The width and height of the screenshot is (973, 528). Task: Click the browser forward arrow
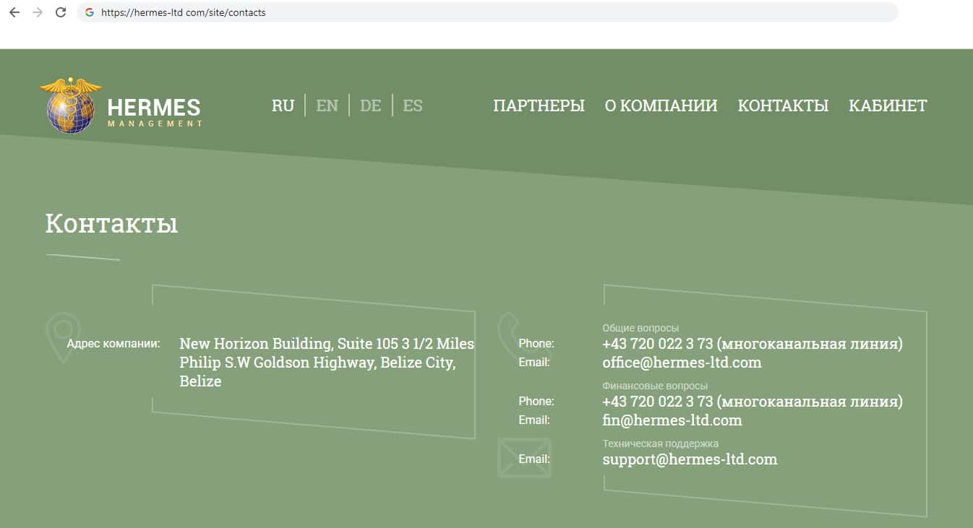coord(38,12)
